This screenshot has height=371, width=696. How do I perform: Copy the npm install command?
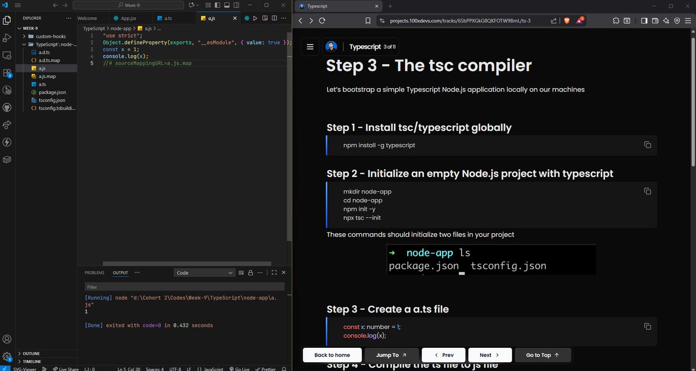pyautogui.click(x=647, y=145)
